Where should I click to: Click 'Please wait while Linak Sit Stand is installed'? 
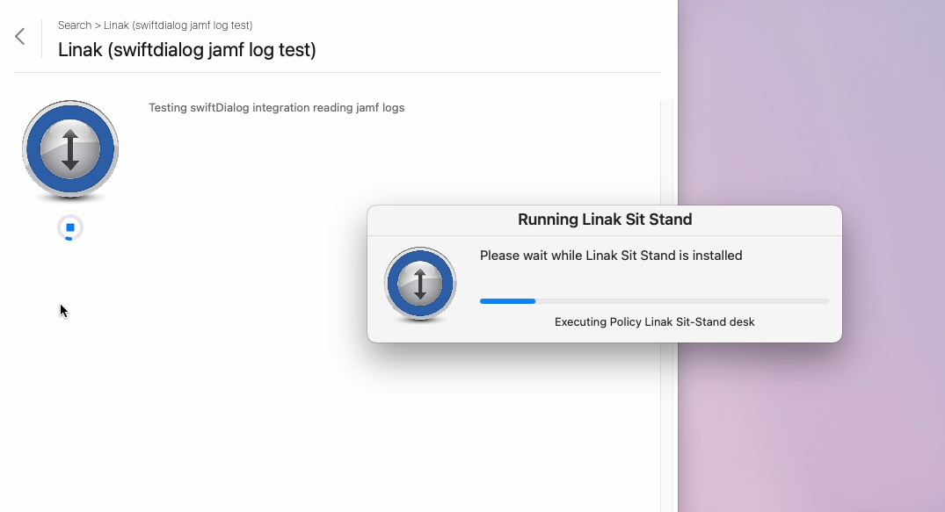(x=611, y=256)
